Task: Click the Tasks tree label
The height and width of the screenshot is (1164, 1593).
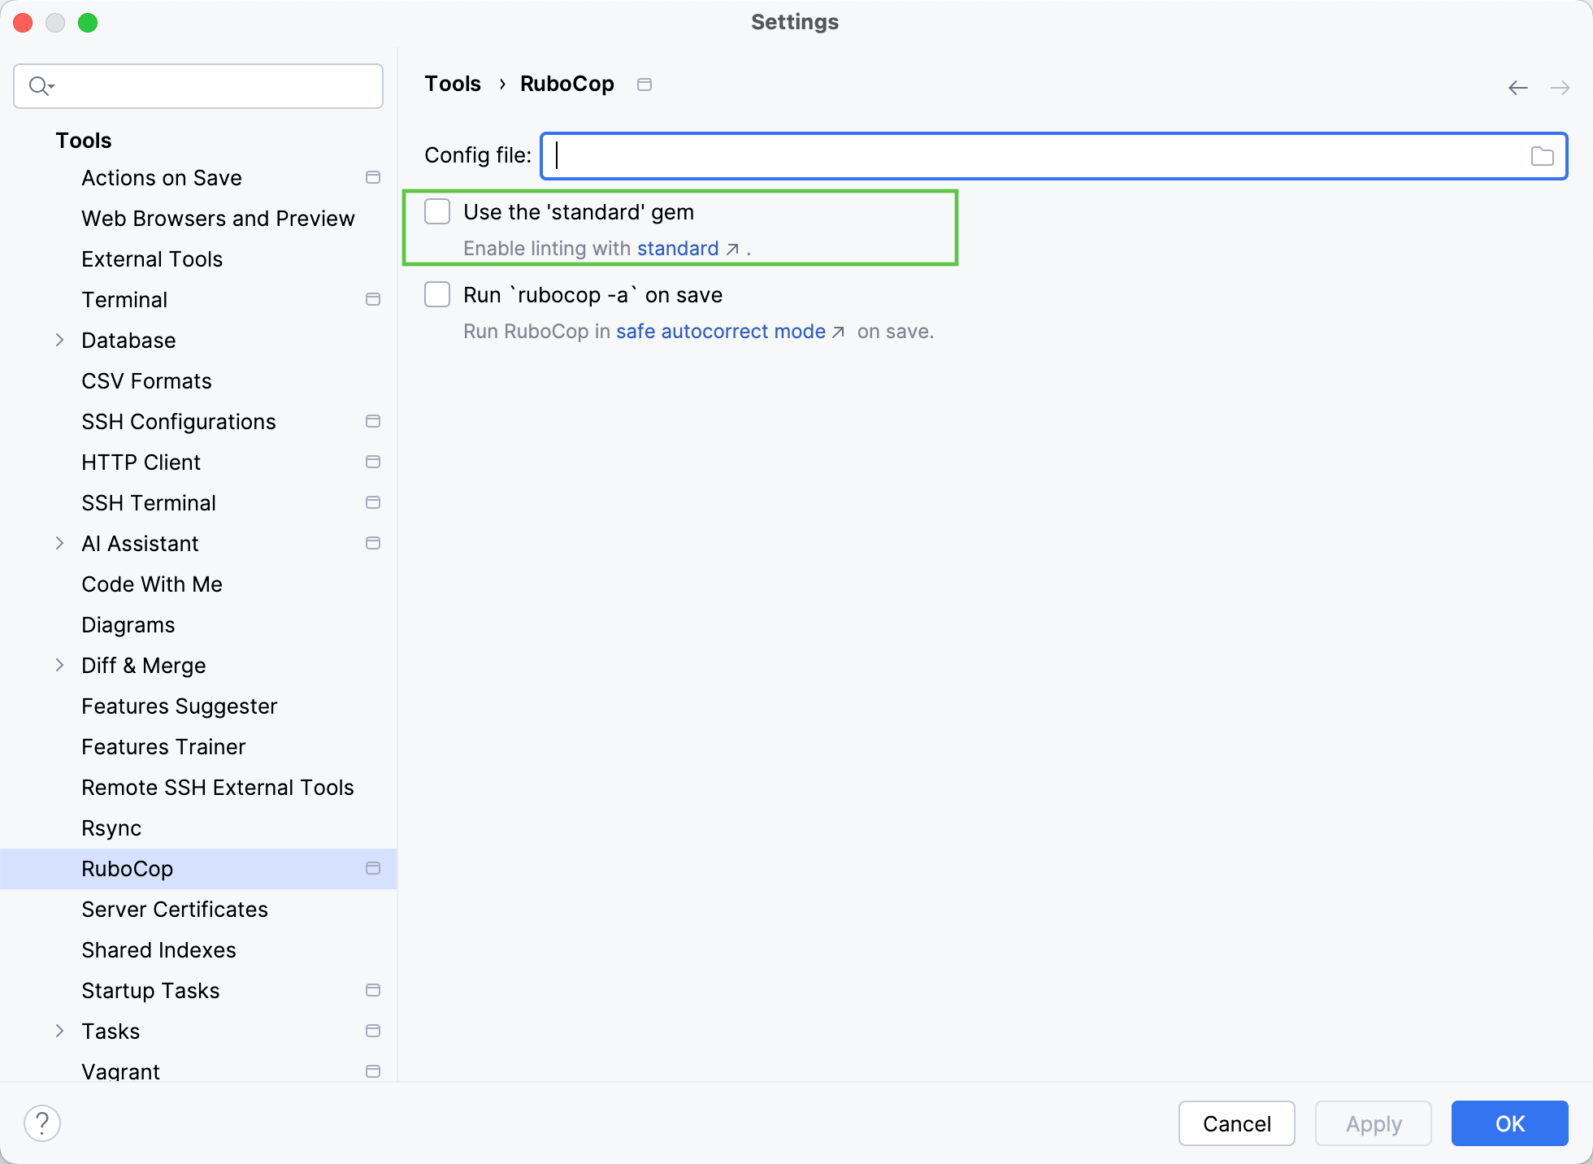Action: point(111,1031)
